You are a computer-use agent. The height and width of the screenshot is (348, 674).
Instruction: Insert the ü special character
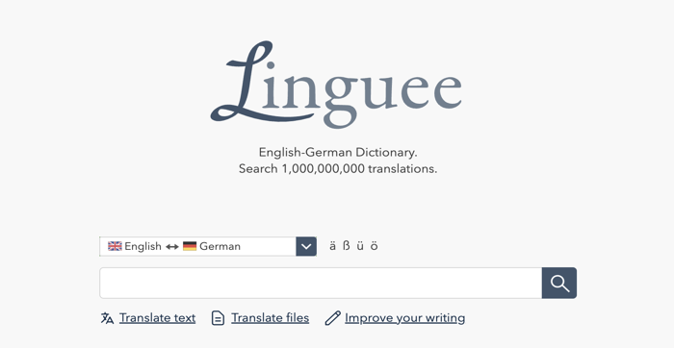click(x=360, y=246)
